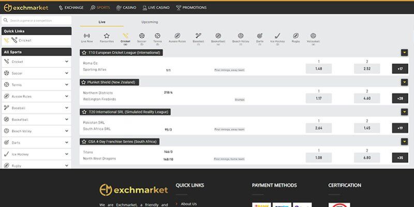The height and width of the screenshot is (207, 414).
Task: Expand the Cricket chevron in All Sports
Action: [67, 62]
